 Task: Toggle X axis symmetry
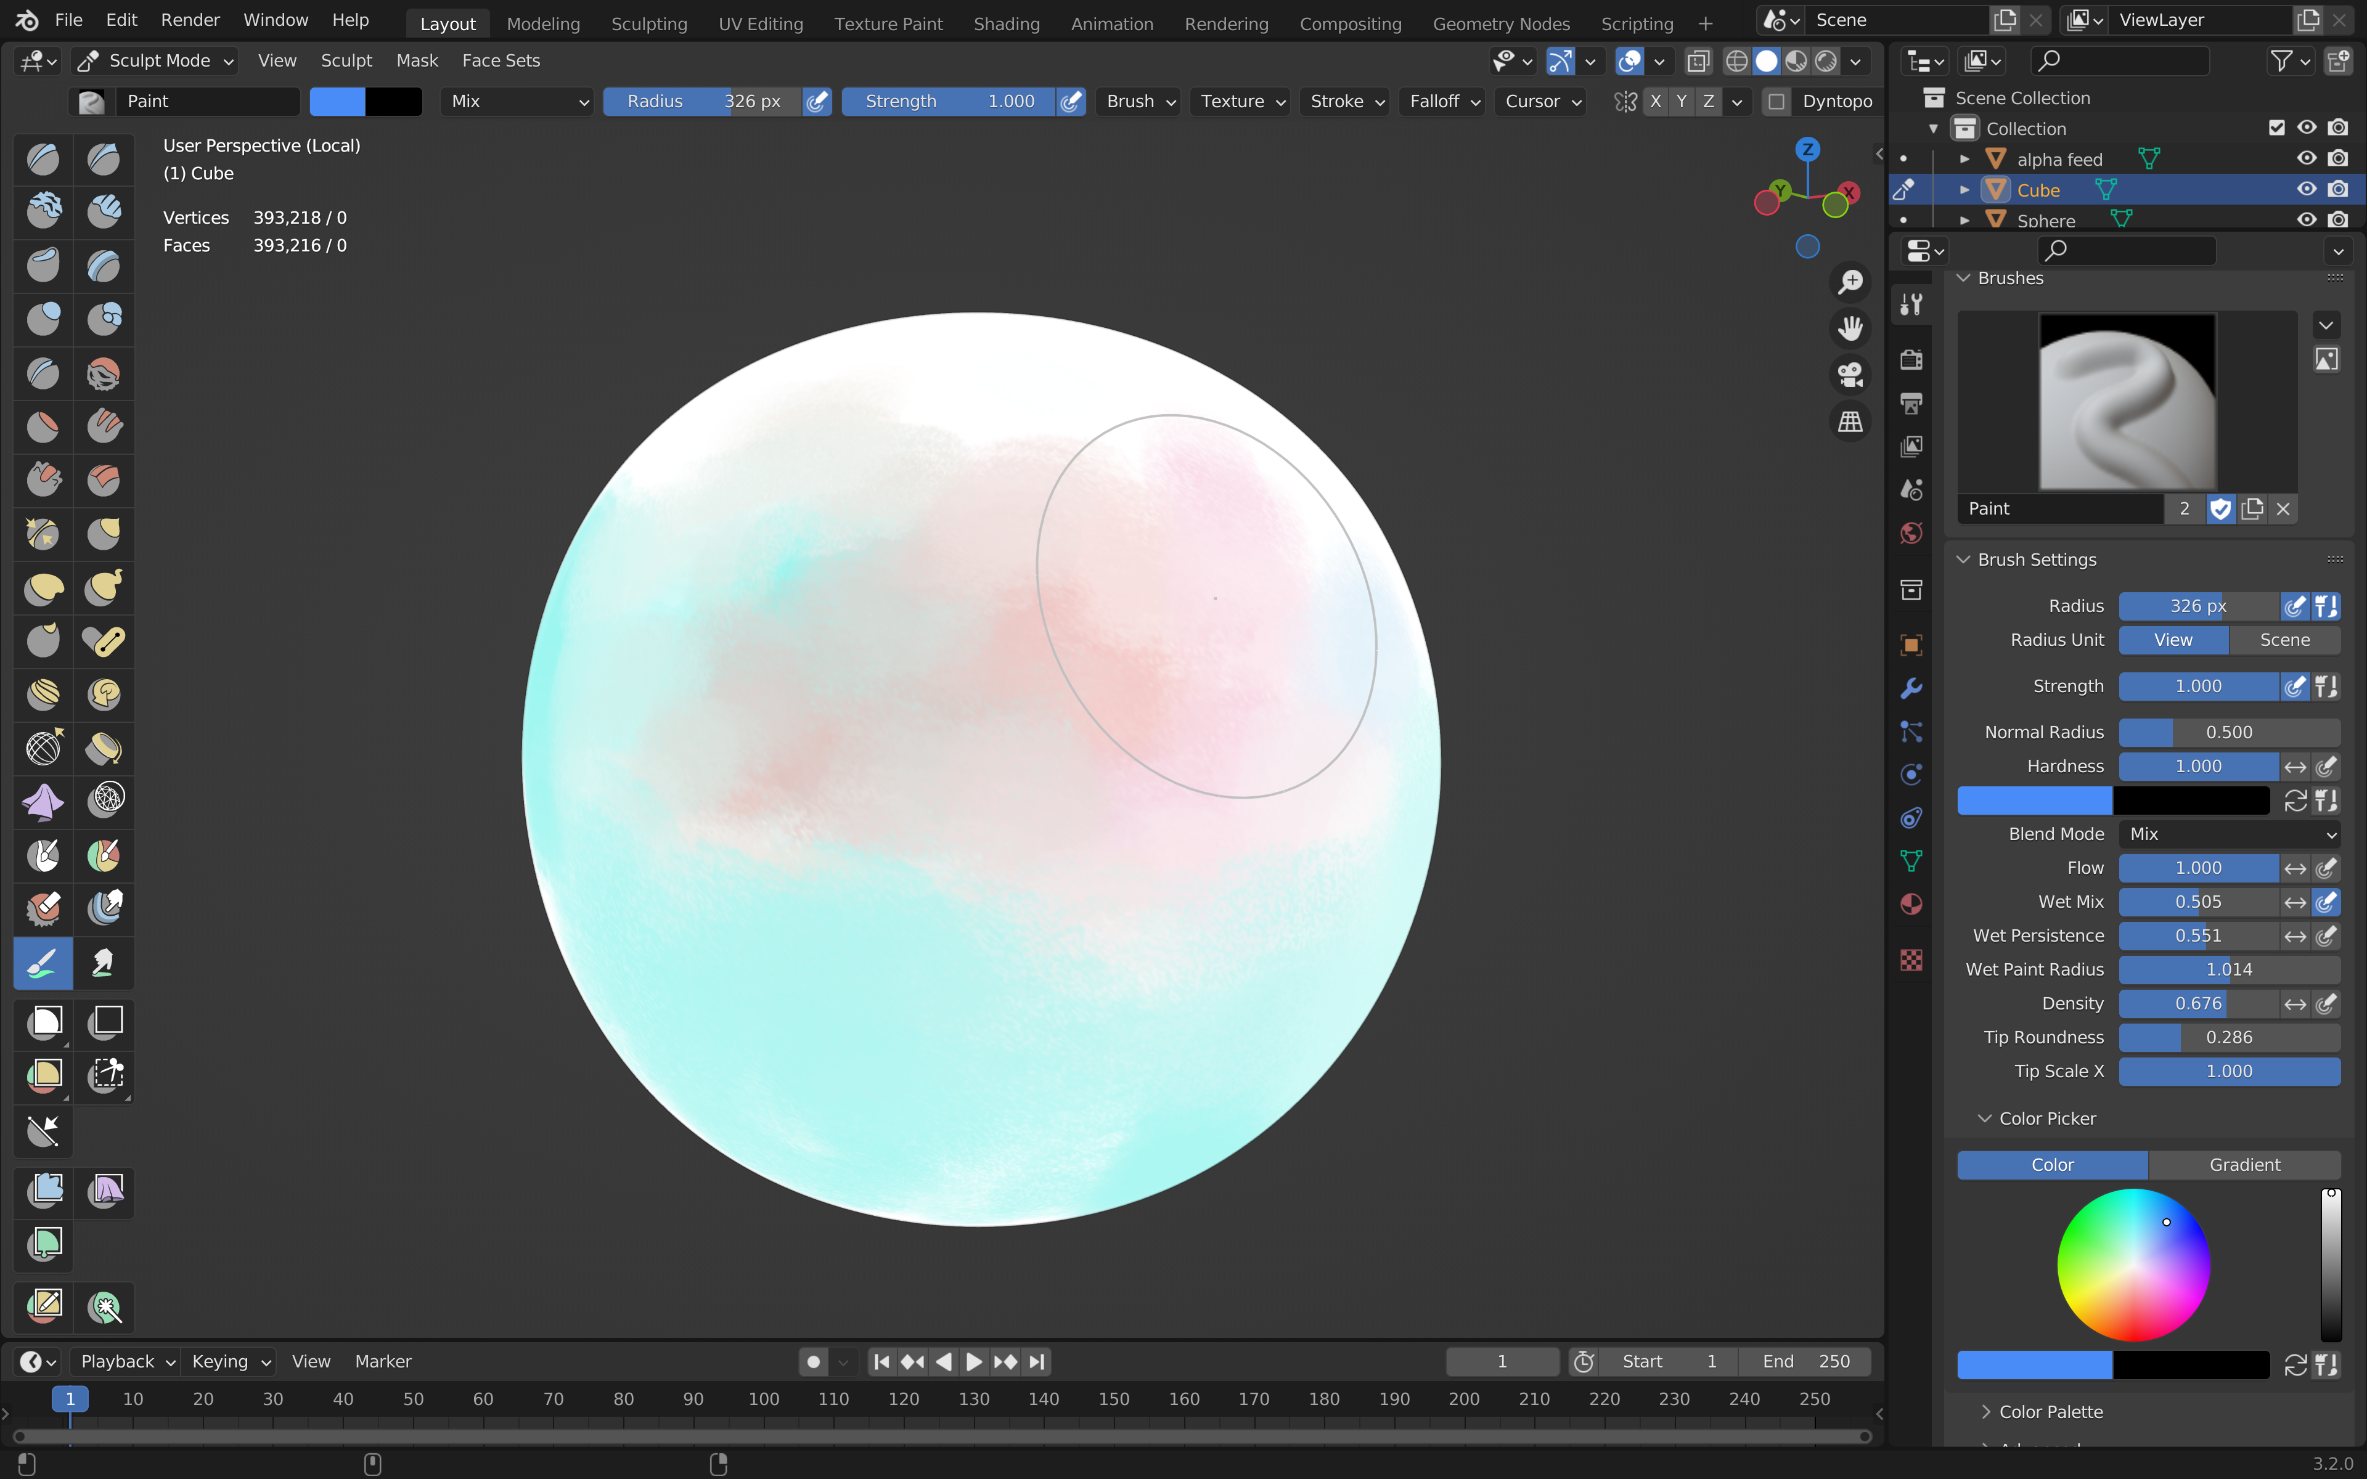tap(1655, 102)
